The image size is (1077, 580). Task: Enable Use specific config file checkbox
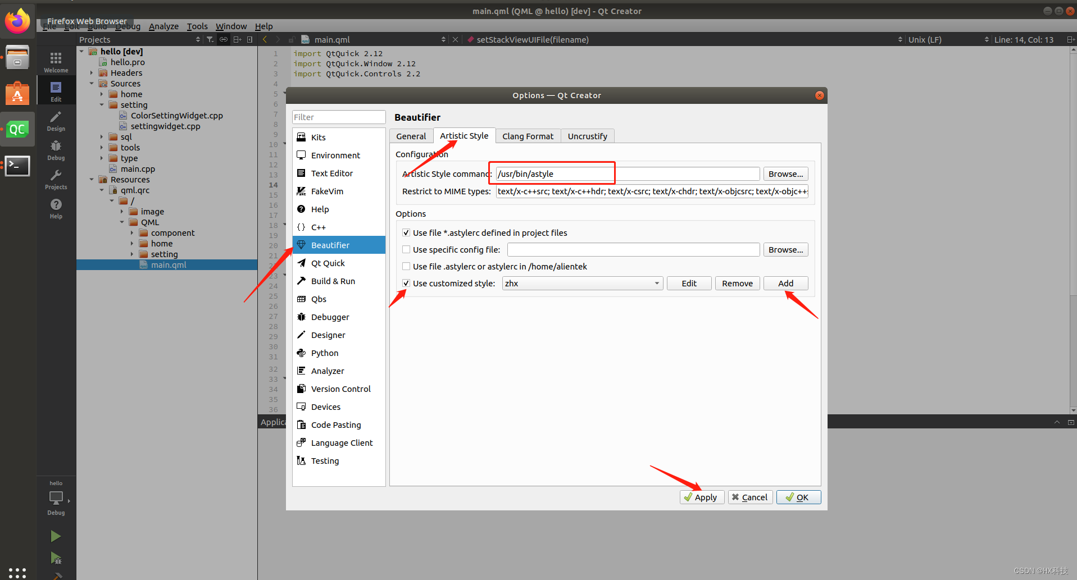(x=406, y=249)
